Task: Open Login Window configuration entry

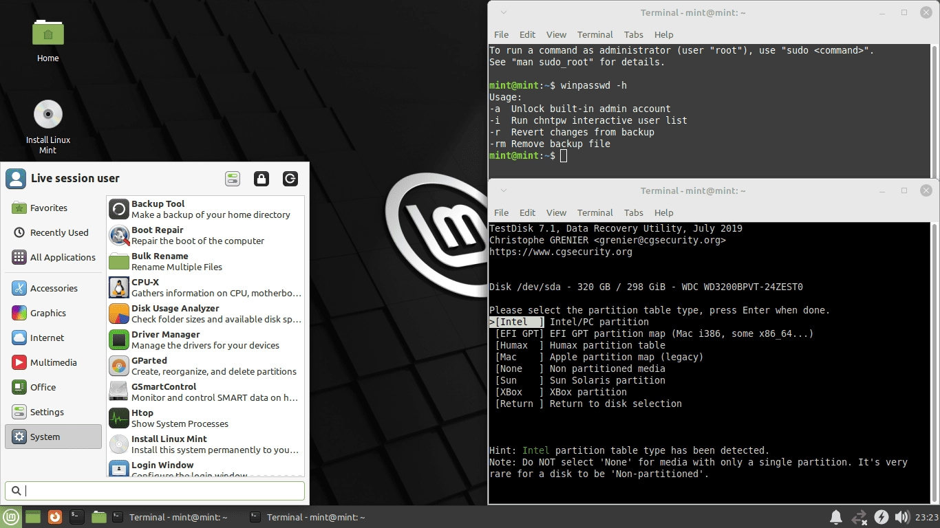Action: (x=205, y=467)
